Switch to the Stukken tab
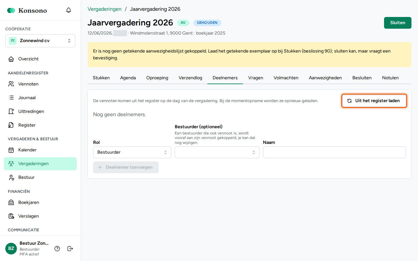 (x=101, y=78)
